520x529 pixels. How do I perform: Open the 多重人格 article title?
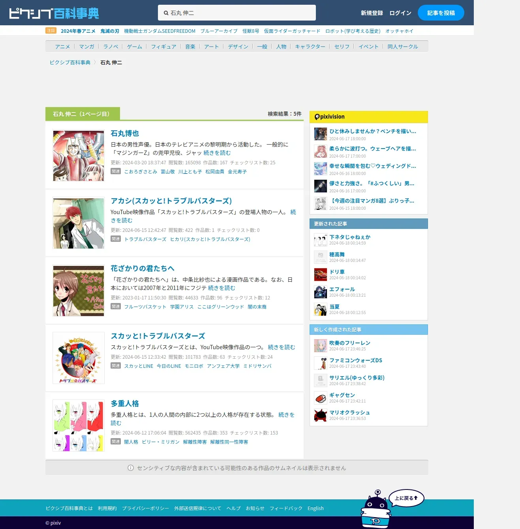125,404
